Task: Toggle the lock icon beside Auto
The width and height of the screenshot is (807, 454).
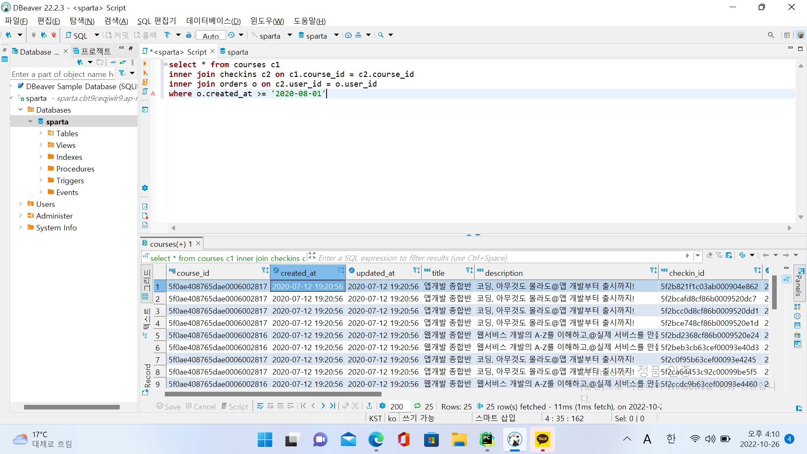Action: 189,35
